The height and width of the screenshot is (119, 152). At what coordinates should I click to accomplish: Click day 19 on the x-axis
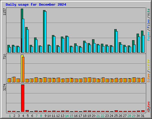click(x=89, y=116)
